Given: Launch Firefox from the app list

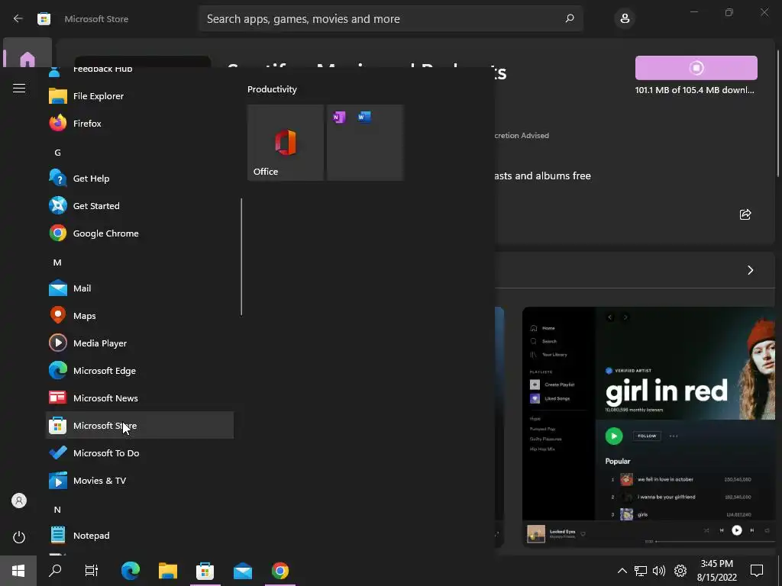Looking at the screenshot, I should (140, 123).
